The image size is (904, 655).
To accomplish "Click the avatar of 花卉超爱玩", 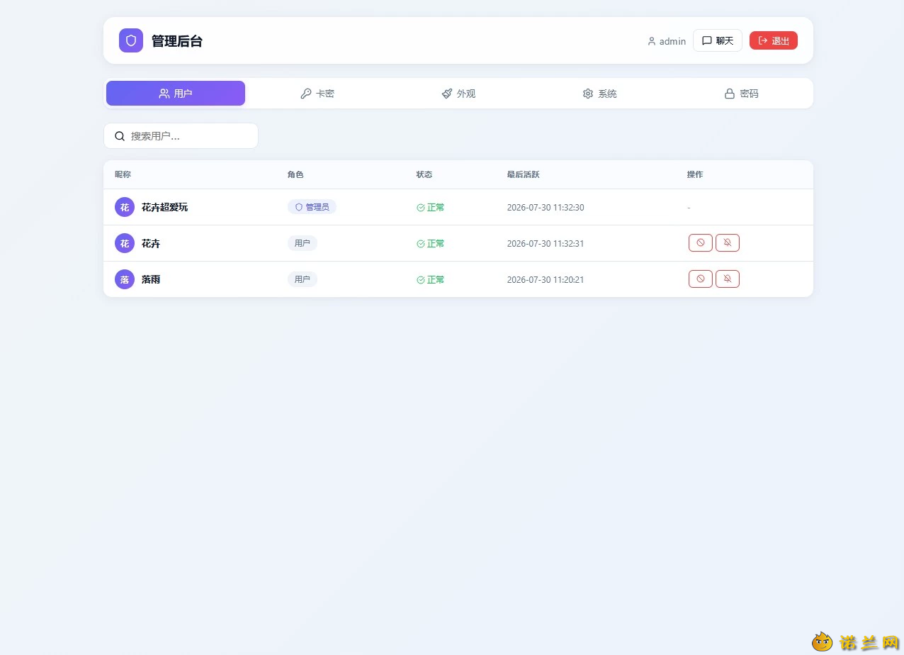I will coord(125,207).
